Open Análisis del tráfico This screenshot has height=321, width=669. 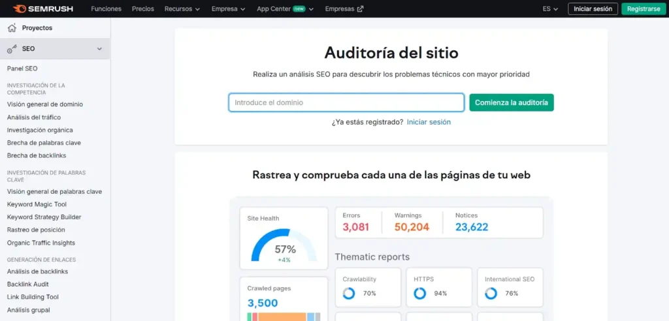pos(34,117)
